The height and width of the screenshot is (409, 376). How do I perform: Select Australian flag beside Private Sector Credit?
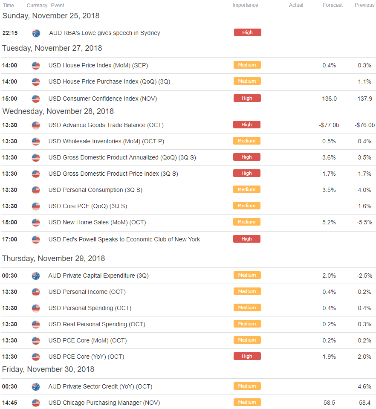pyautogui.click(x=36, y=386)
